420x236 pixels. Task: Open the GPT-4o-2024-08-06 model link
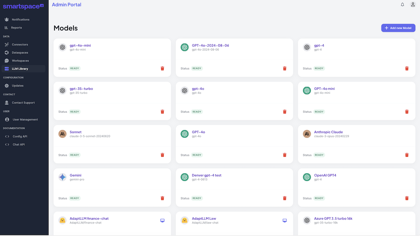point(210,46)
